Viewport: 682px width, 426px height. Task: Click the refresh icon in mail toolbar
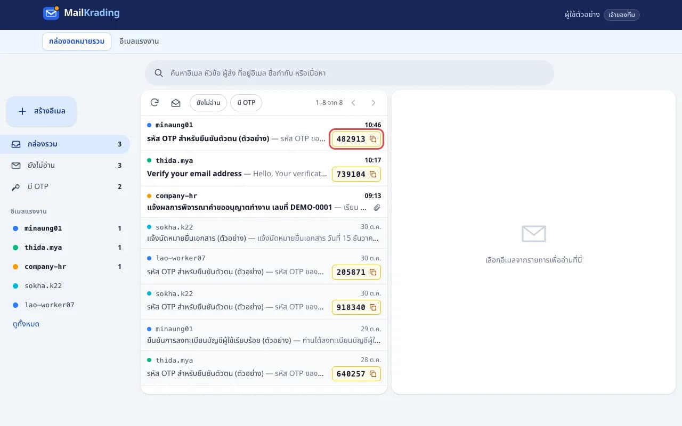(x=155, y=103)
